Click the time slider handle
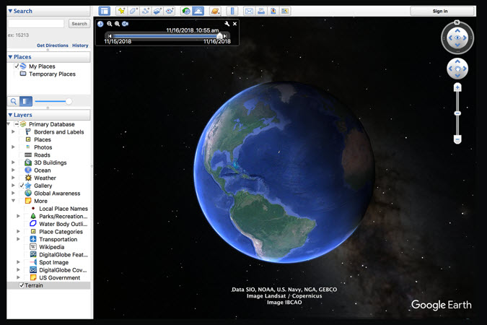This screenshot has height=325, width=487. coord(219,35)
